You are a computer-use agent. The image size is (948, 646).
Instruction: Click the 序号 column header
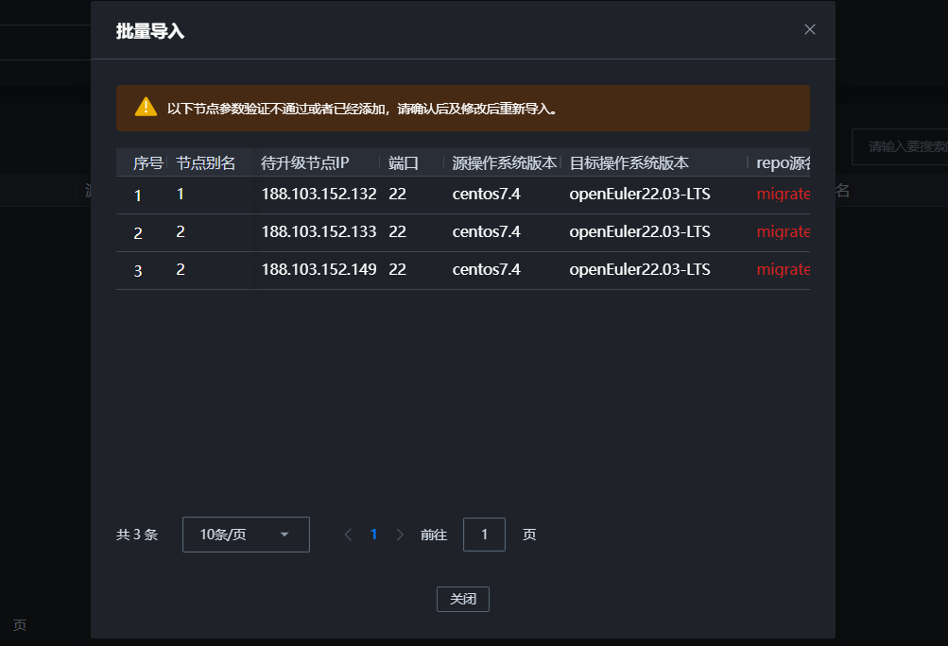tap(148, 162)
